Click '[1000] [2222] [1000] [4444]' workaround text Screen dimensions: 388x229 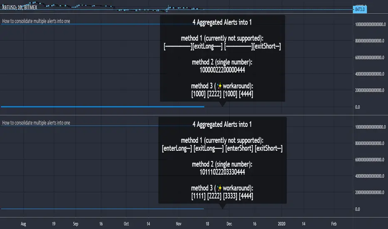point(222,94)
